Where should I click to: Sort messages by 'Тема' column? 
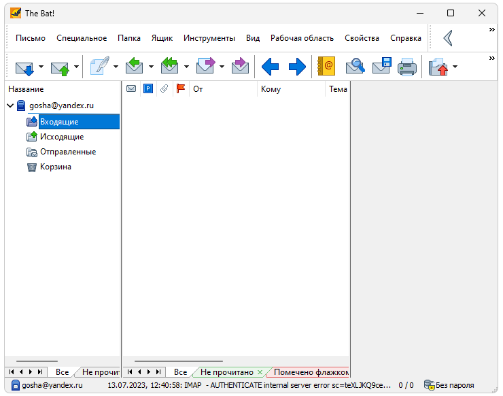(x=337, y=88)
